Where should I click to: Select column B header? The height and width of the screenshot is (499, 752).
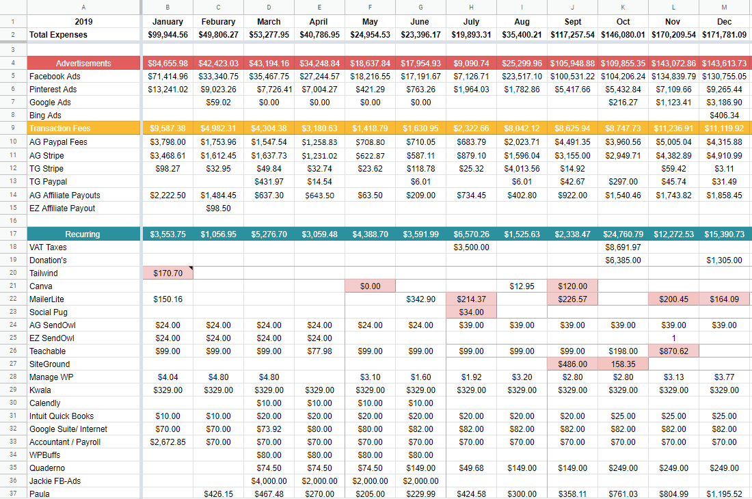167,8
